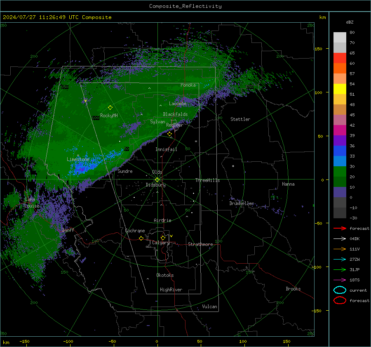The width and height of the screenshot is (371, 347).
Task: Select the yellow diamond marker above RockyMH
Action: point(110,108)
